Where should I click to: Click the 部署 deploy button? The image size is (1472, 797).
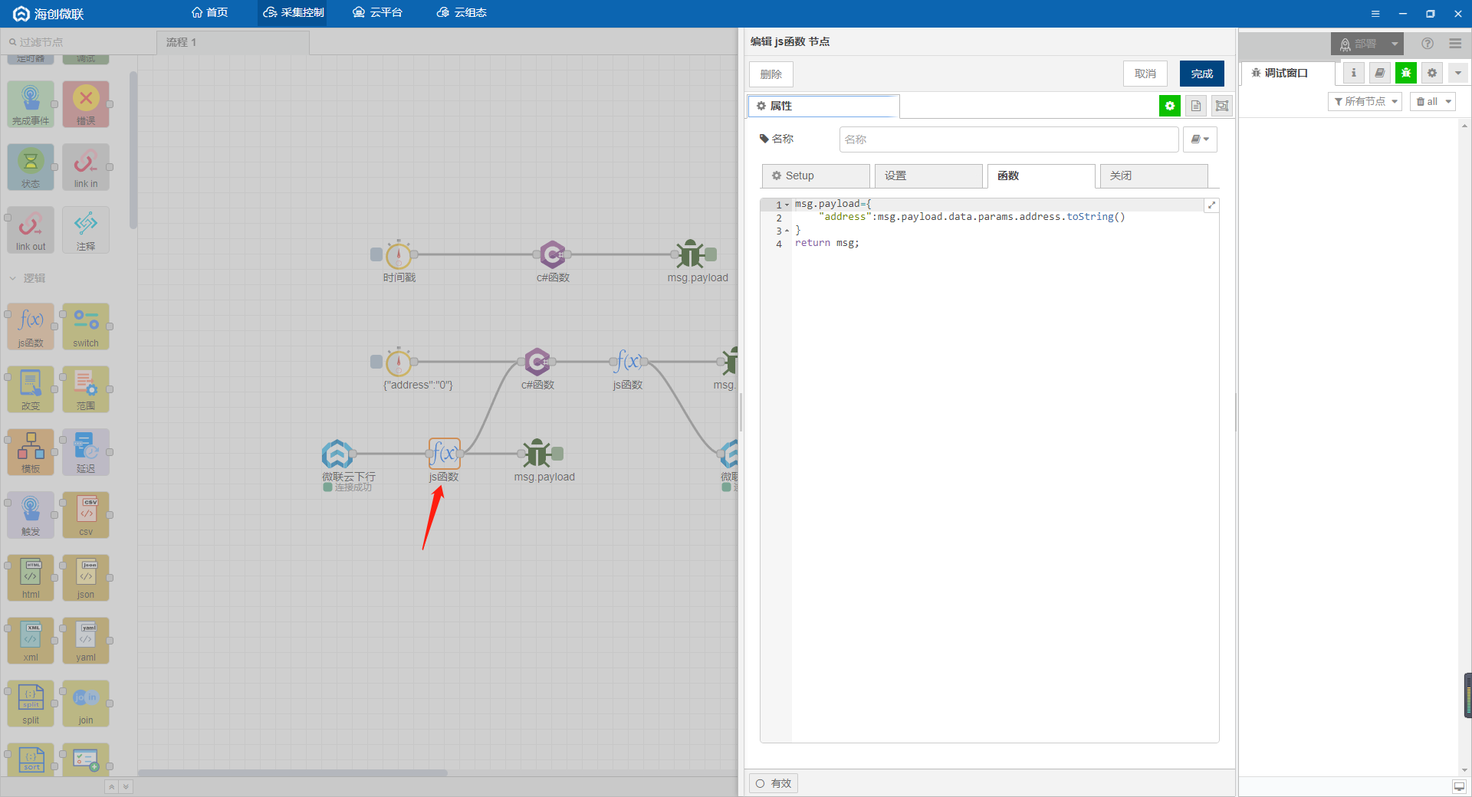coord(1358,44)
